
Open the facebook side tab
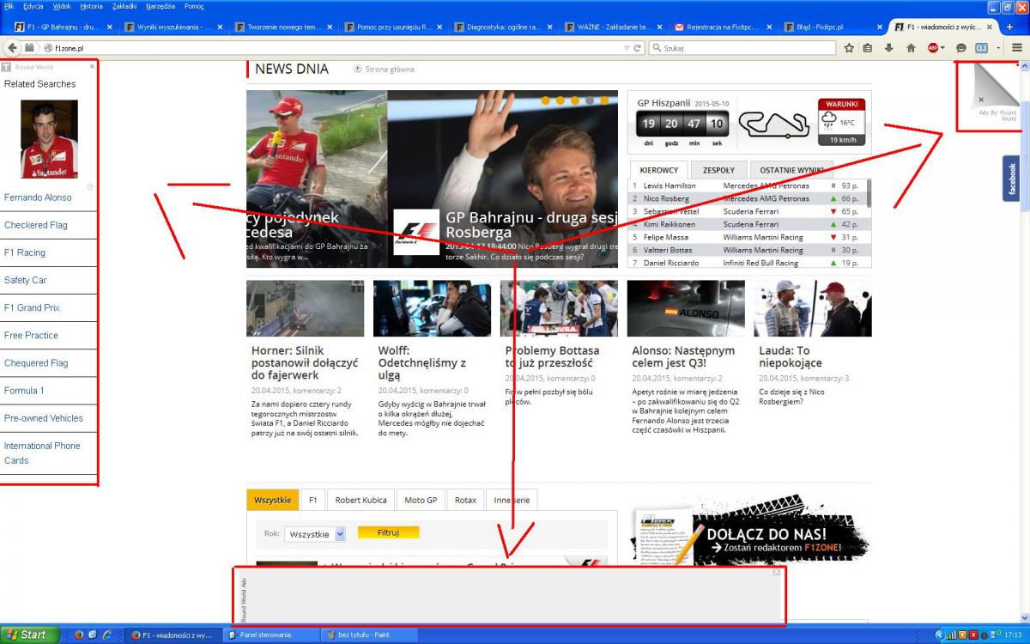pos(1011,179)
